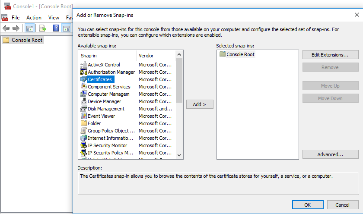363x214 pixels.
Task: Select the IP Security Monitor snap-in icon
Action: tap(83, 145)
